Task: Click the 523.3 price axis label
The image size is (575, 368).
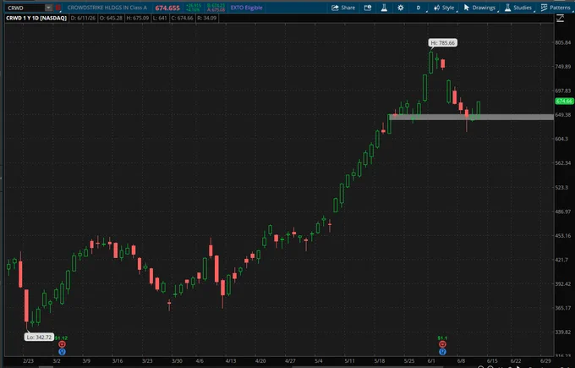Action: [x=561, y=188]
